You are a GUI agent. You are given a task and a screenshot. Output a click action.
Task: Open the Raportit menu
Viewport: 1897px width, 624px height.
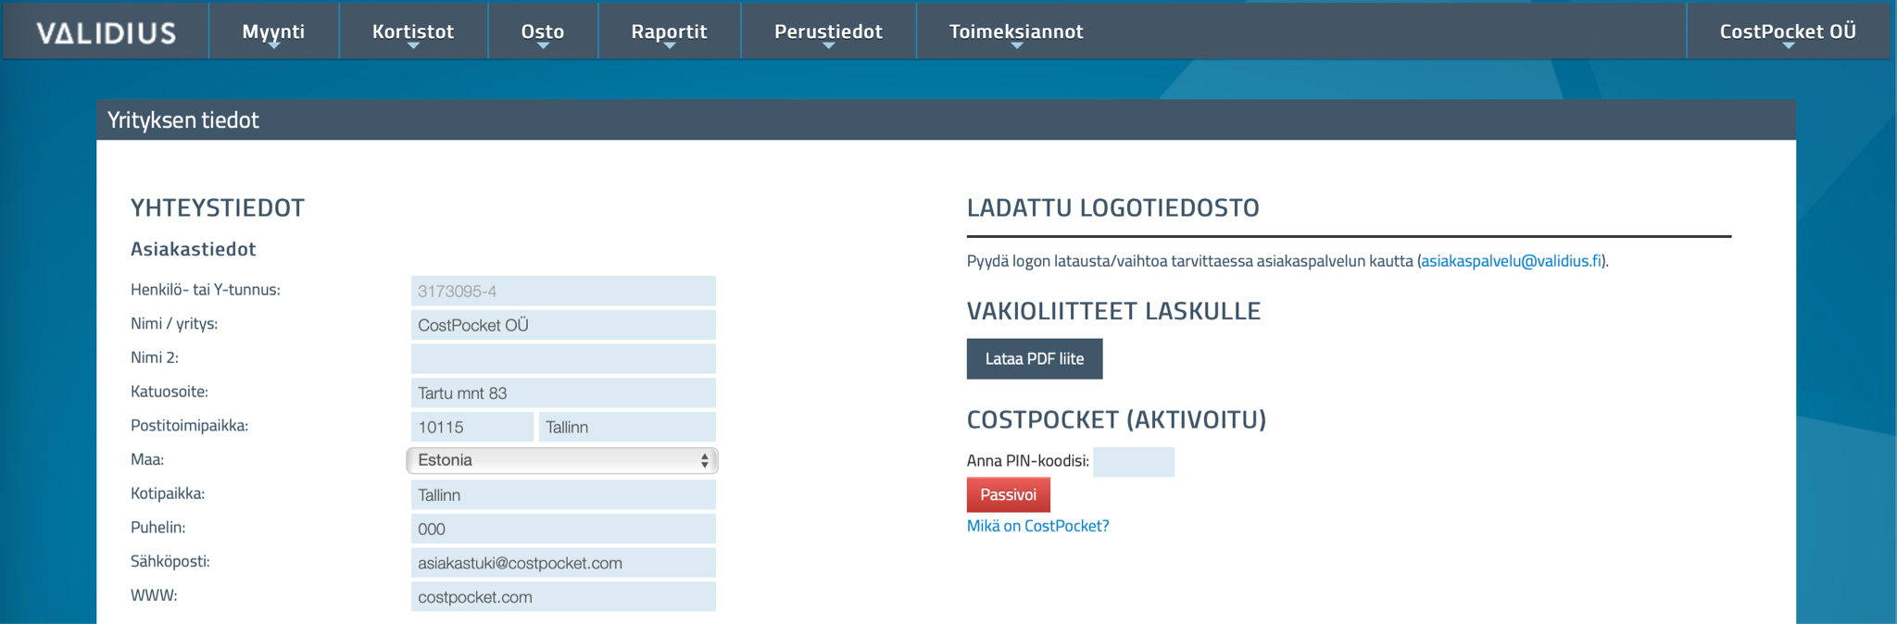[x=669, y=31]
